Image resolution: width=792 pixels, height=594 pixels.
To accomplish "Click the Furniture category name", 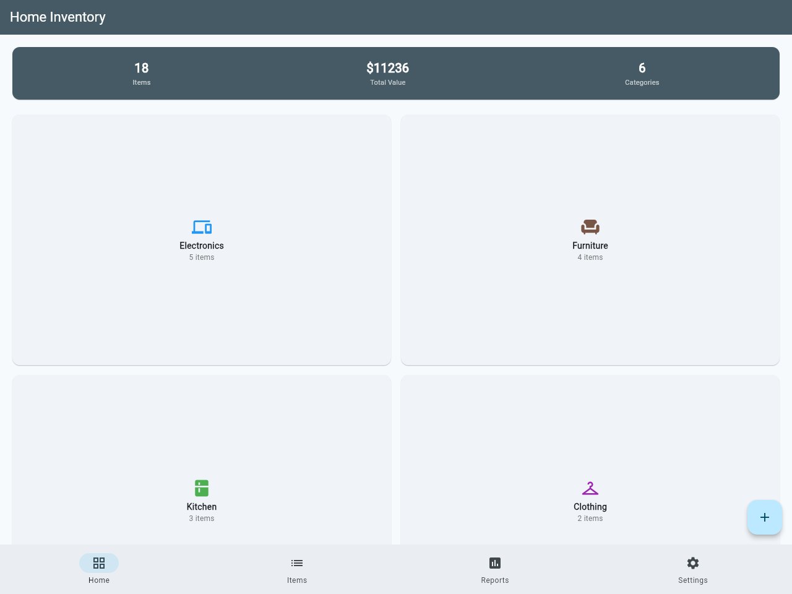I will click(590, 246).
